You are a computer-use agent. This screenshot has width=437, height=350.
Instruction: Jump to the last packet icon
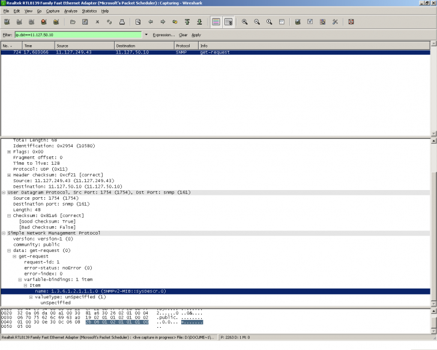[x=199, y=22]
